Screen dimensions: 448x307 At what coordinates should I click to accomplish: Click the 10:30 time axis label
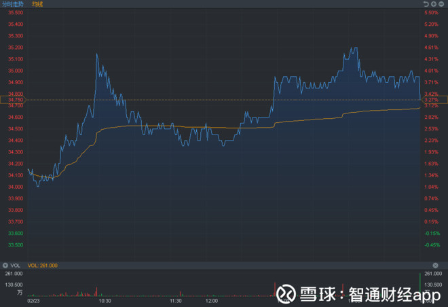(x=105, y=301)
